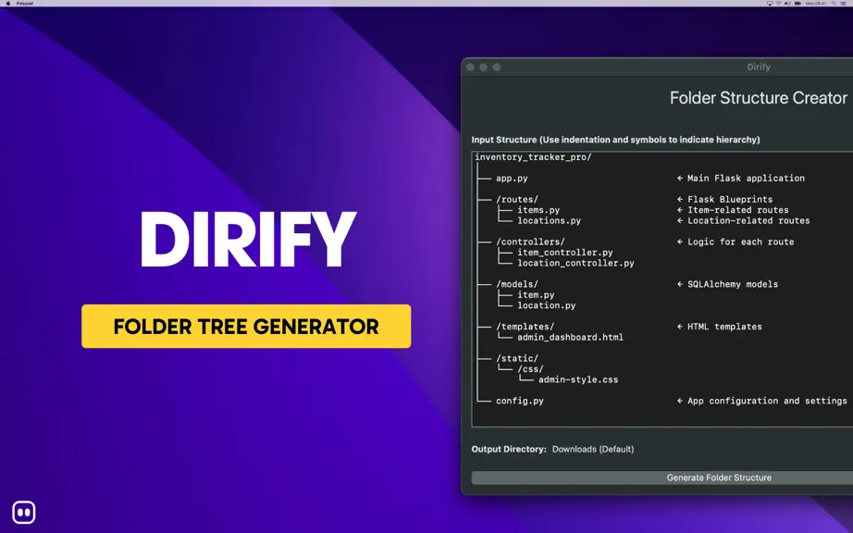The image size is (853, 533).
Task: Click the Dirify window title
Action: click(759, 67)
